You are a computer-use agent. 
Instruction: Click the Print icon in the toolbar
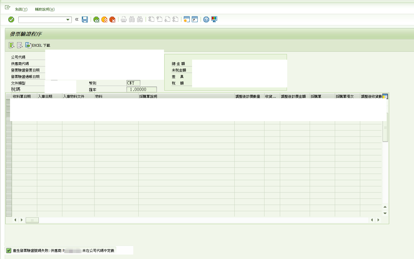[124, 19]
